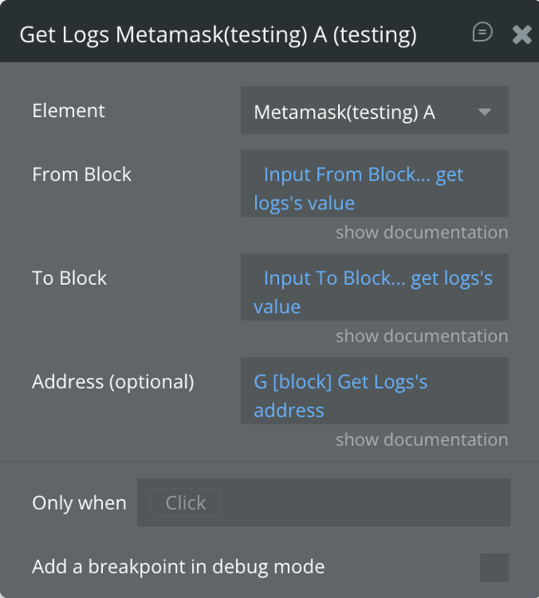539x598 pixels.
Task: Close the Get Logs Metamask panel
Action: pos(522,34)
